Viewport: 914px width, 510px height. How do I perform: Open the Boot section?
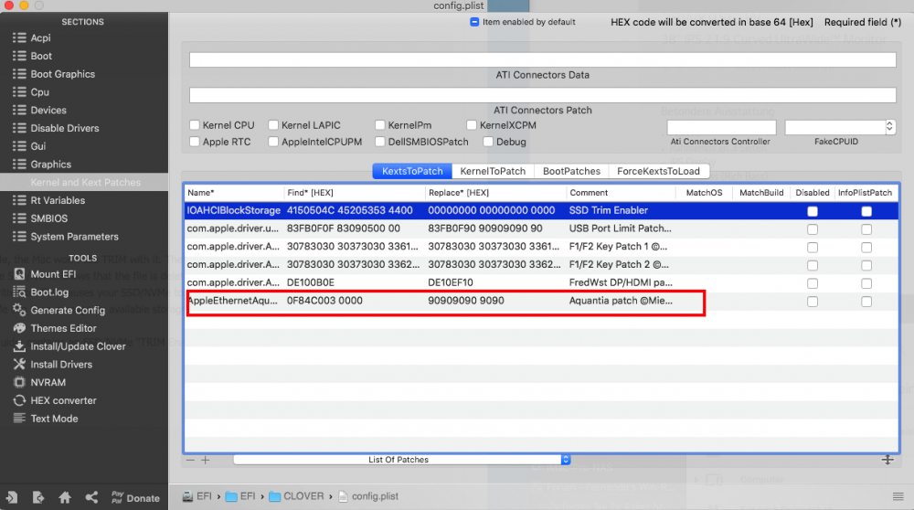41,56
